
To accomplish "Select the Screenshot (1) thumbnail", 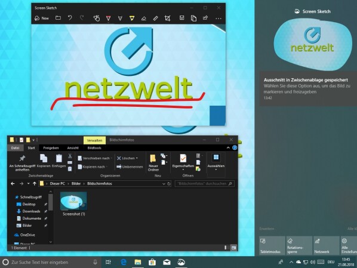I will (x=73, y=204).
